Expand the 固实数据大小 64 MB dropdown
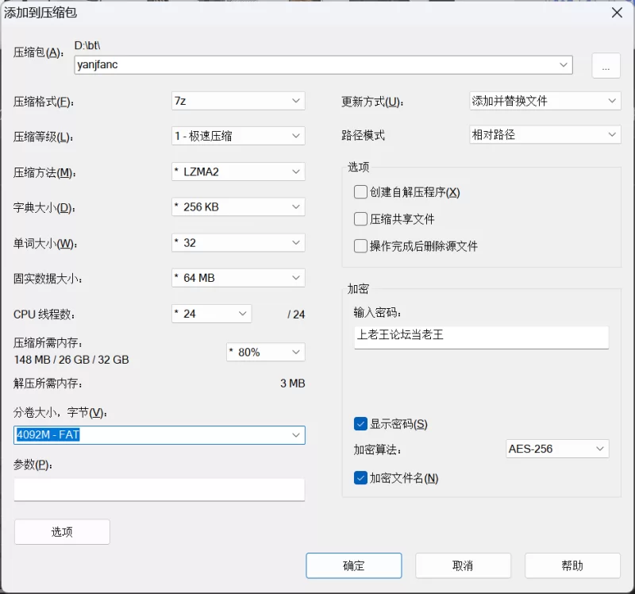Screen dimensions: 635x594 (238, 278)
